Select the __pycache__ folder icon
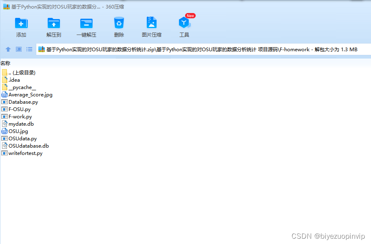371x244 pixels. point(4,87)
